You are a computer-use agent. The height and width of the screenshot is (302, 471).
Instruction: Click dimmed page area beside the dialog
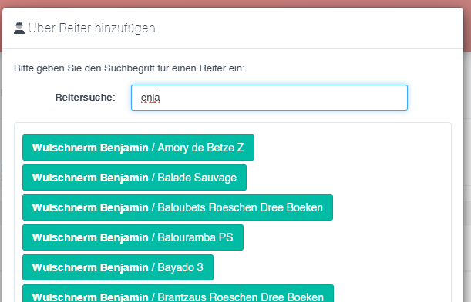tap(467, 150)
